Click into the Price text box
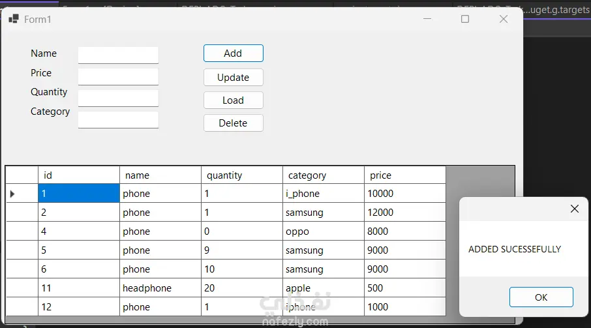 [x=118, y=76]
